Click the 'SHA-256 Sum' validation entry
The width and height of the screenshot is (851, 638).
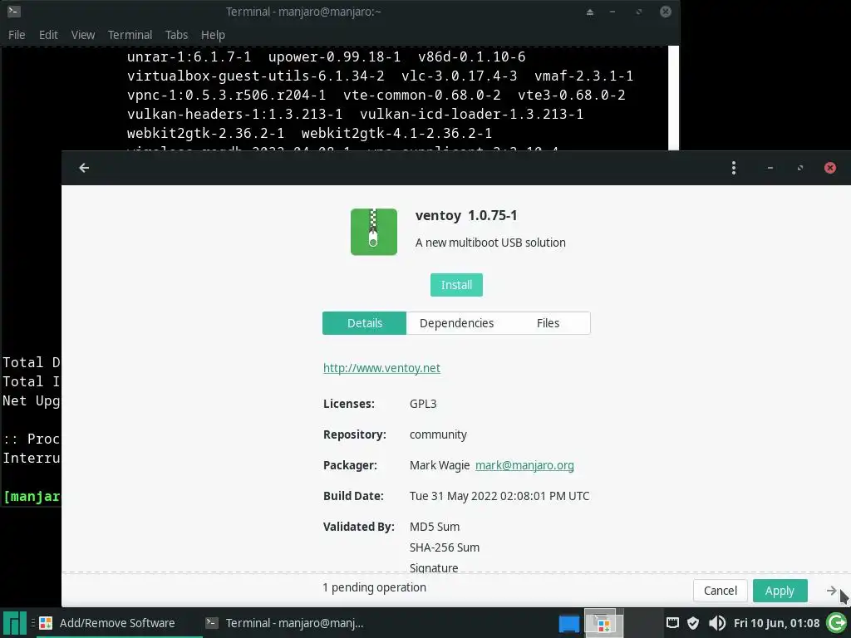tap(445, 547)
